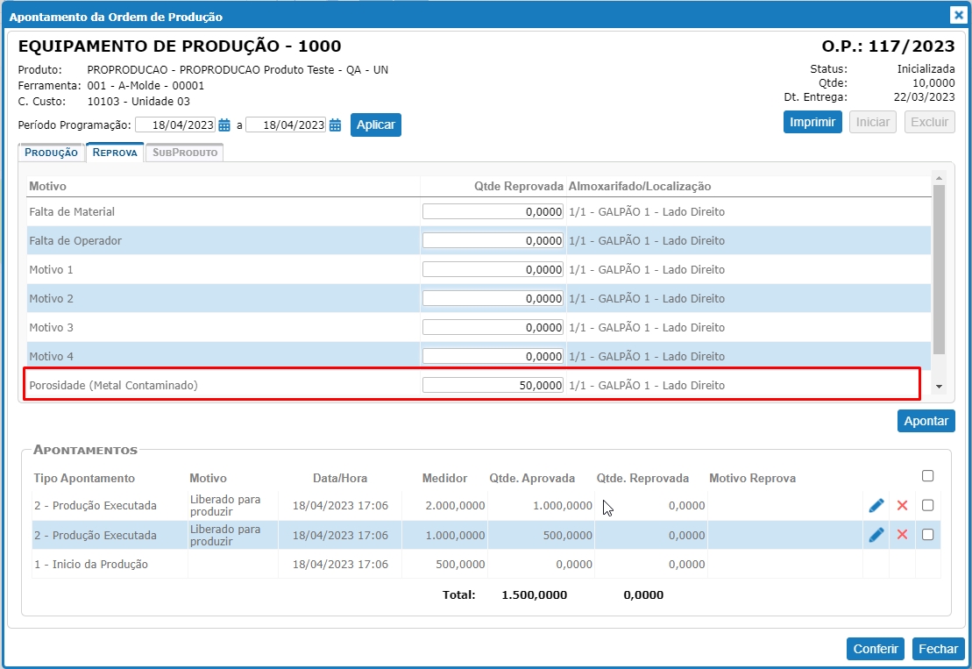Click the Apontar button

pyautogui.click(x=926, y=421)
